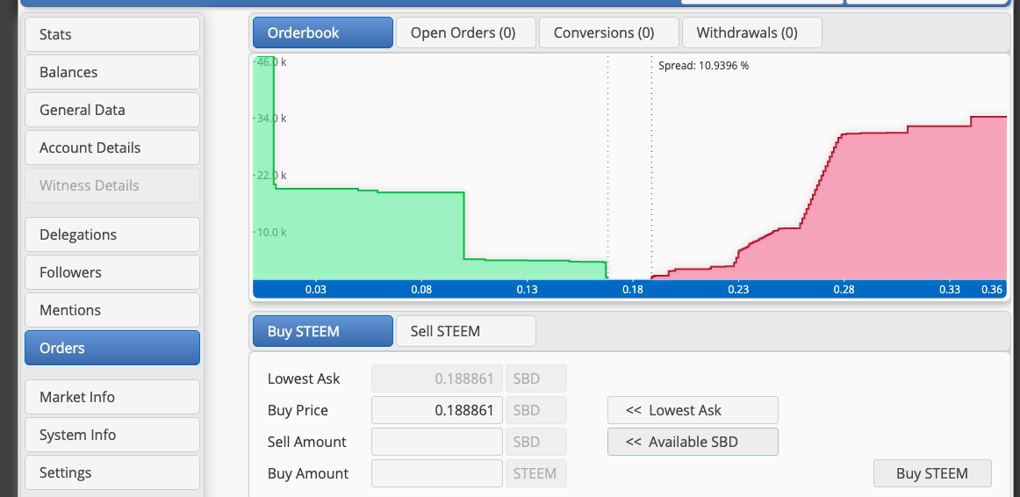The image size is (1020, 497).
Task: Select the Sell STEEM tab
Action: [466, 331]
